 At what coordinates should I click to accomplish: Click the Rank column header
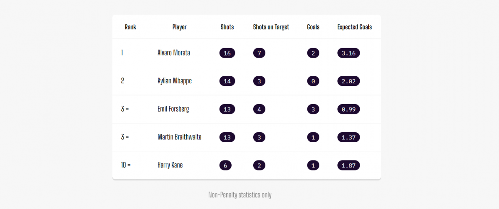click(x=130, y=27)
